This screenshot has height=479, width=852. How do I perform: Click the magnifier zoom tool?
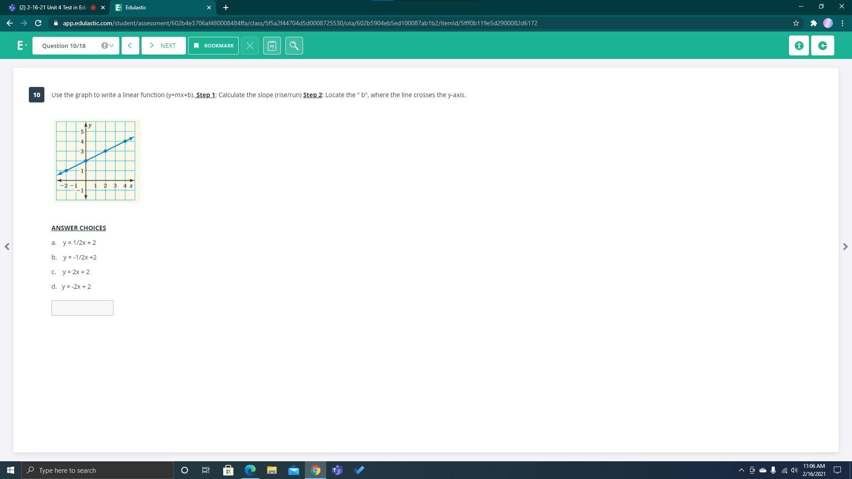(294, 46)
